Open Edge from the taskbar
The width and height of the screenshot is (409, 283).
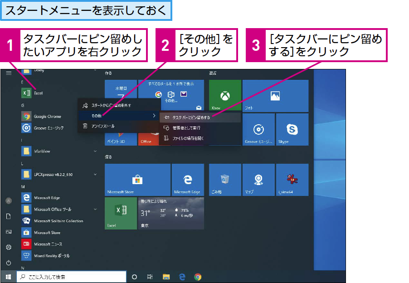click(182, 277)
